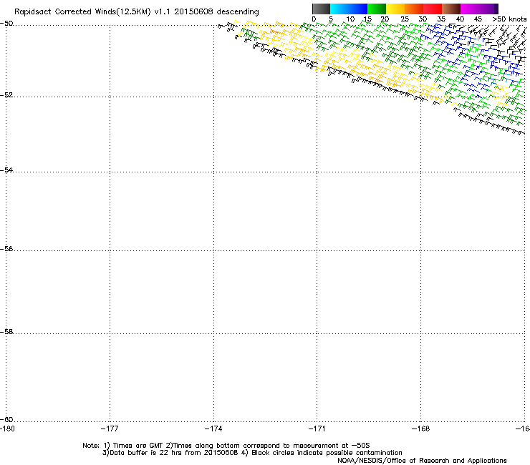Click the red 30-35 knots legend segment
The width and height of the screenshot is (530, 465).
click(433, 9)
